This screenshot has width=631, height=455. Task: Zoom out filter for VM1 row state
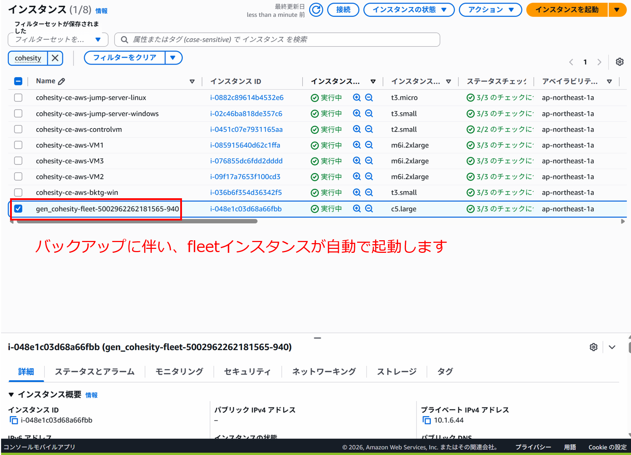(x=369, y=145)
